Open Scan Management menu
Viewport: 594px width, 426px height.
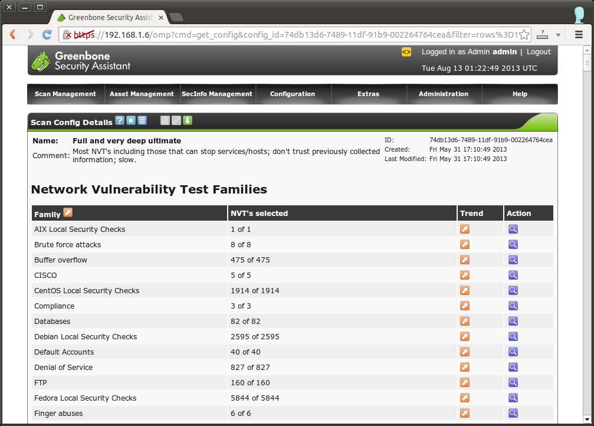65,94
